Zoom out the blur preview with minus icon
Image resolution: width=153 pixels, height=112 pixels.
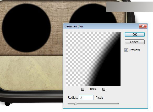click(x=83, y=89)
